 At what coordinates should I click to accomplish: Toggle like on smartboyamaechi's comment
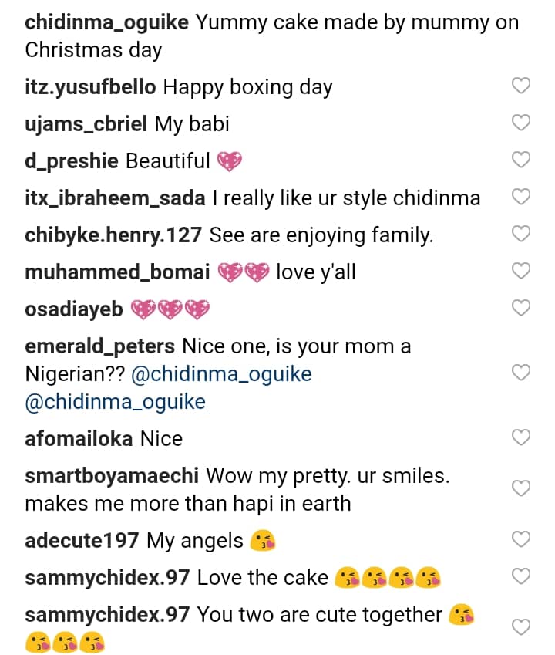[522, 489]
